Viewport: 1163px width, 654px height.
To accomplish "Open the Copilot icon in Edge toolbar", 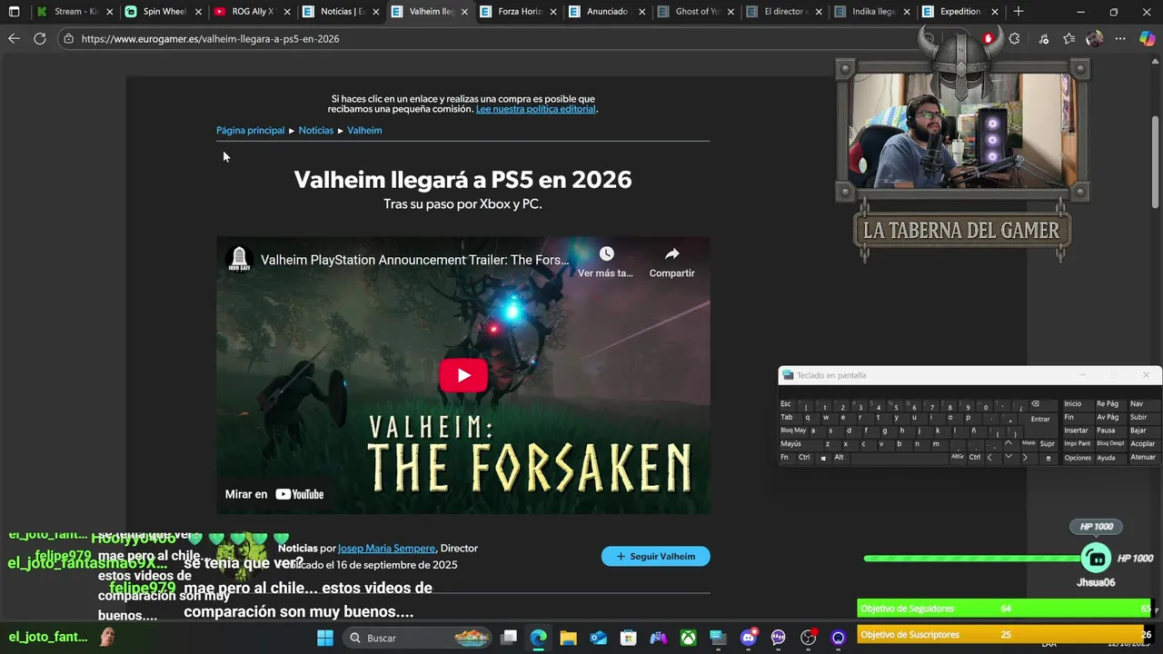I will [1147, 38].
